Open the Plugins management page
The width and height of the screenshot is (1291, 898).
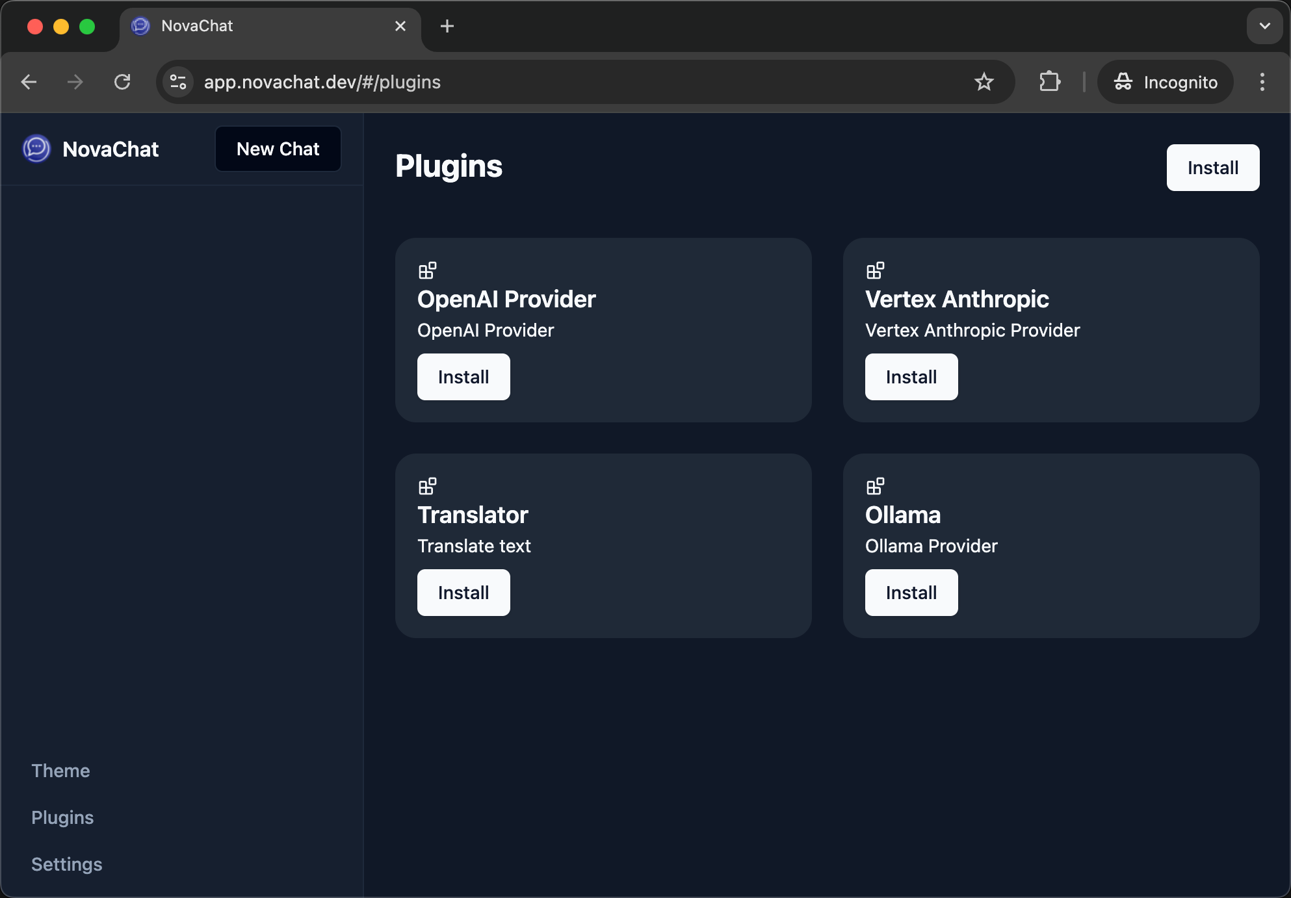pyautogui.click(x=61, y=817)
